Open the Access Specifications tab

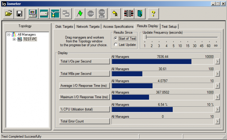click(x=118, y=27)
